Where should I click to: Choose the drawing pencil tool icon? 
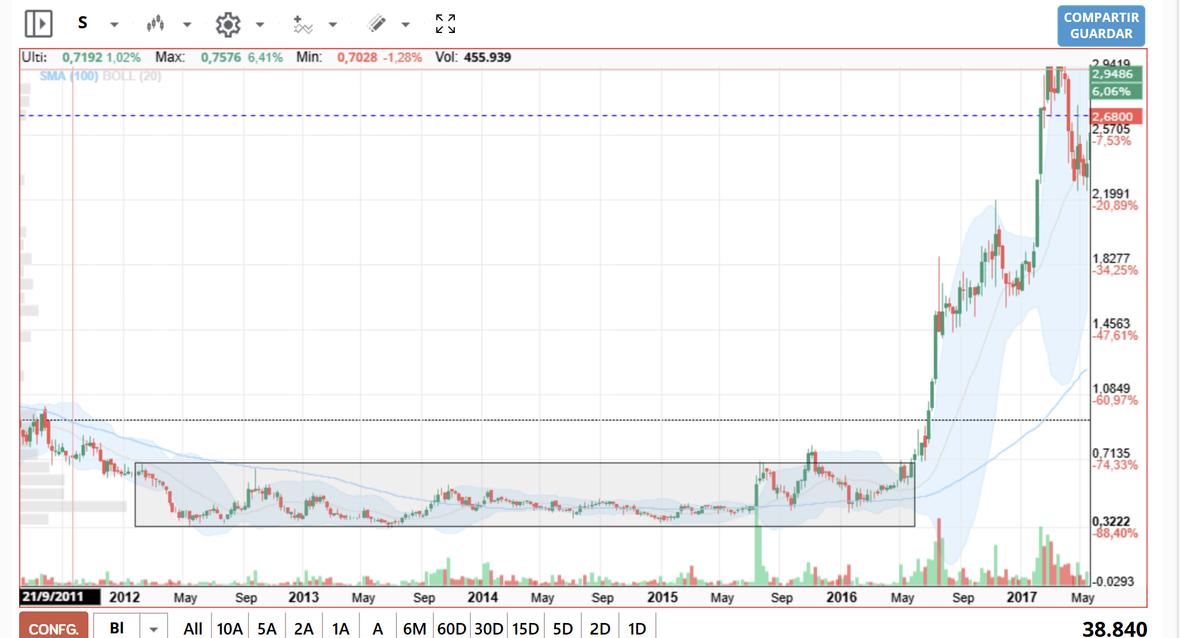[376, 24]
